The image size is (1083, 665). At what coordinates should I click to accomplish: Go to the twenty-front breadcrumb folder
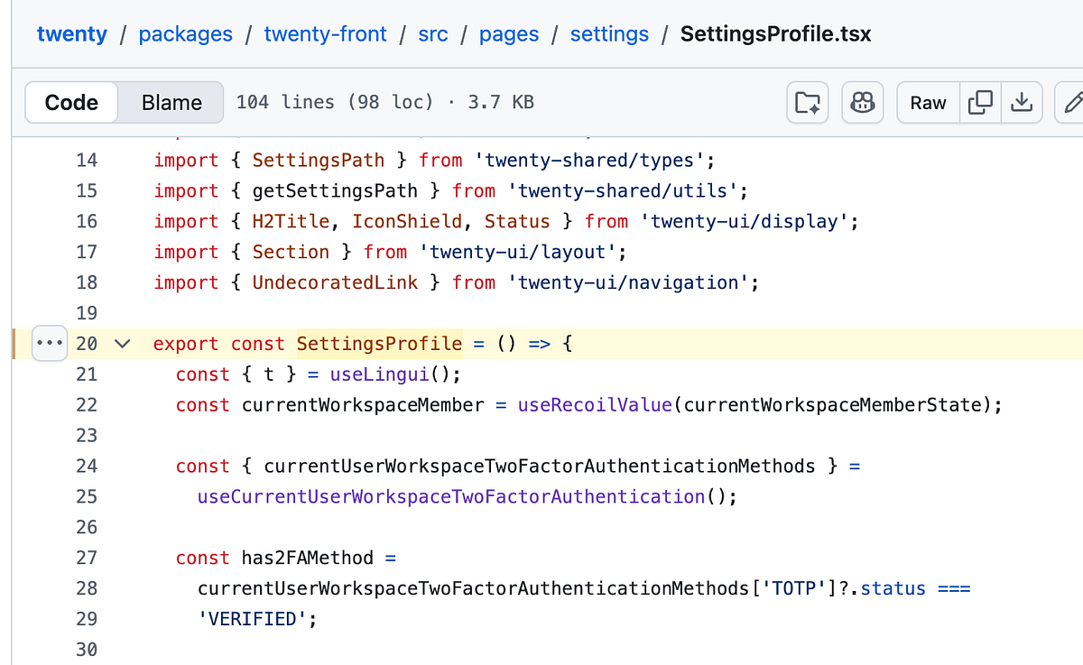(x=325, y=34)
